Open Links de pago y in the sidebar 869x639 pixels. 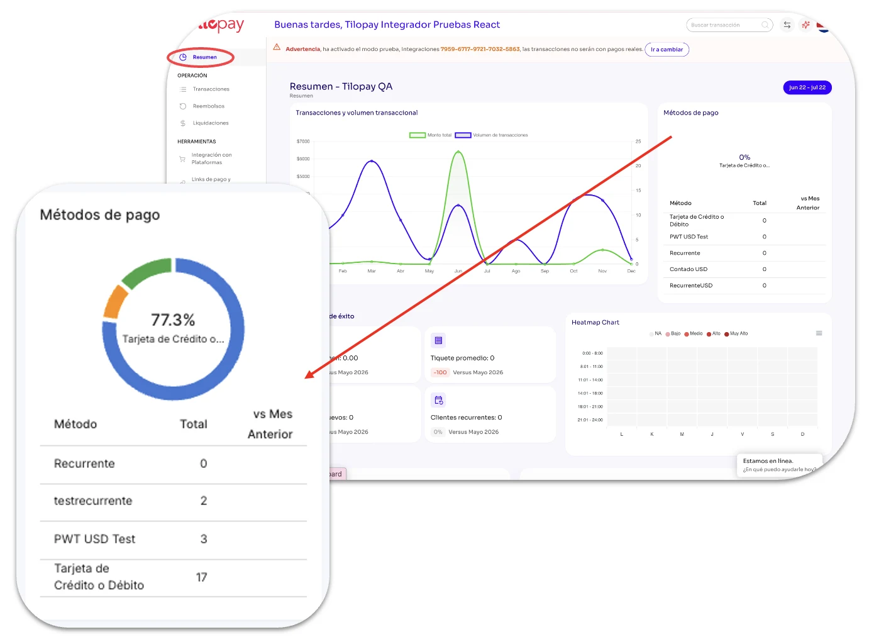[211, 179]
